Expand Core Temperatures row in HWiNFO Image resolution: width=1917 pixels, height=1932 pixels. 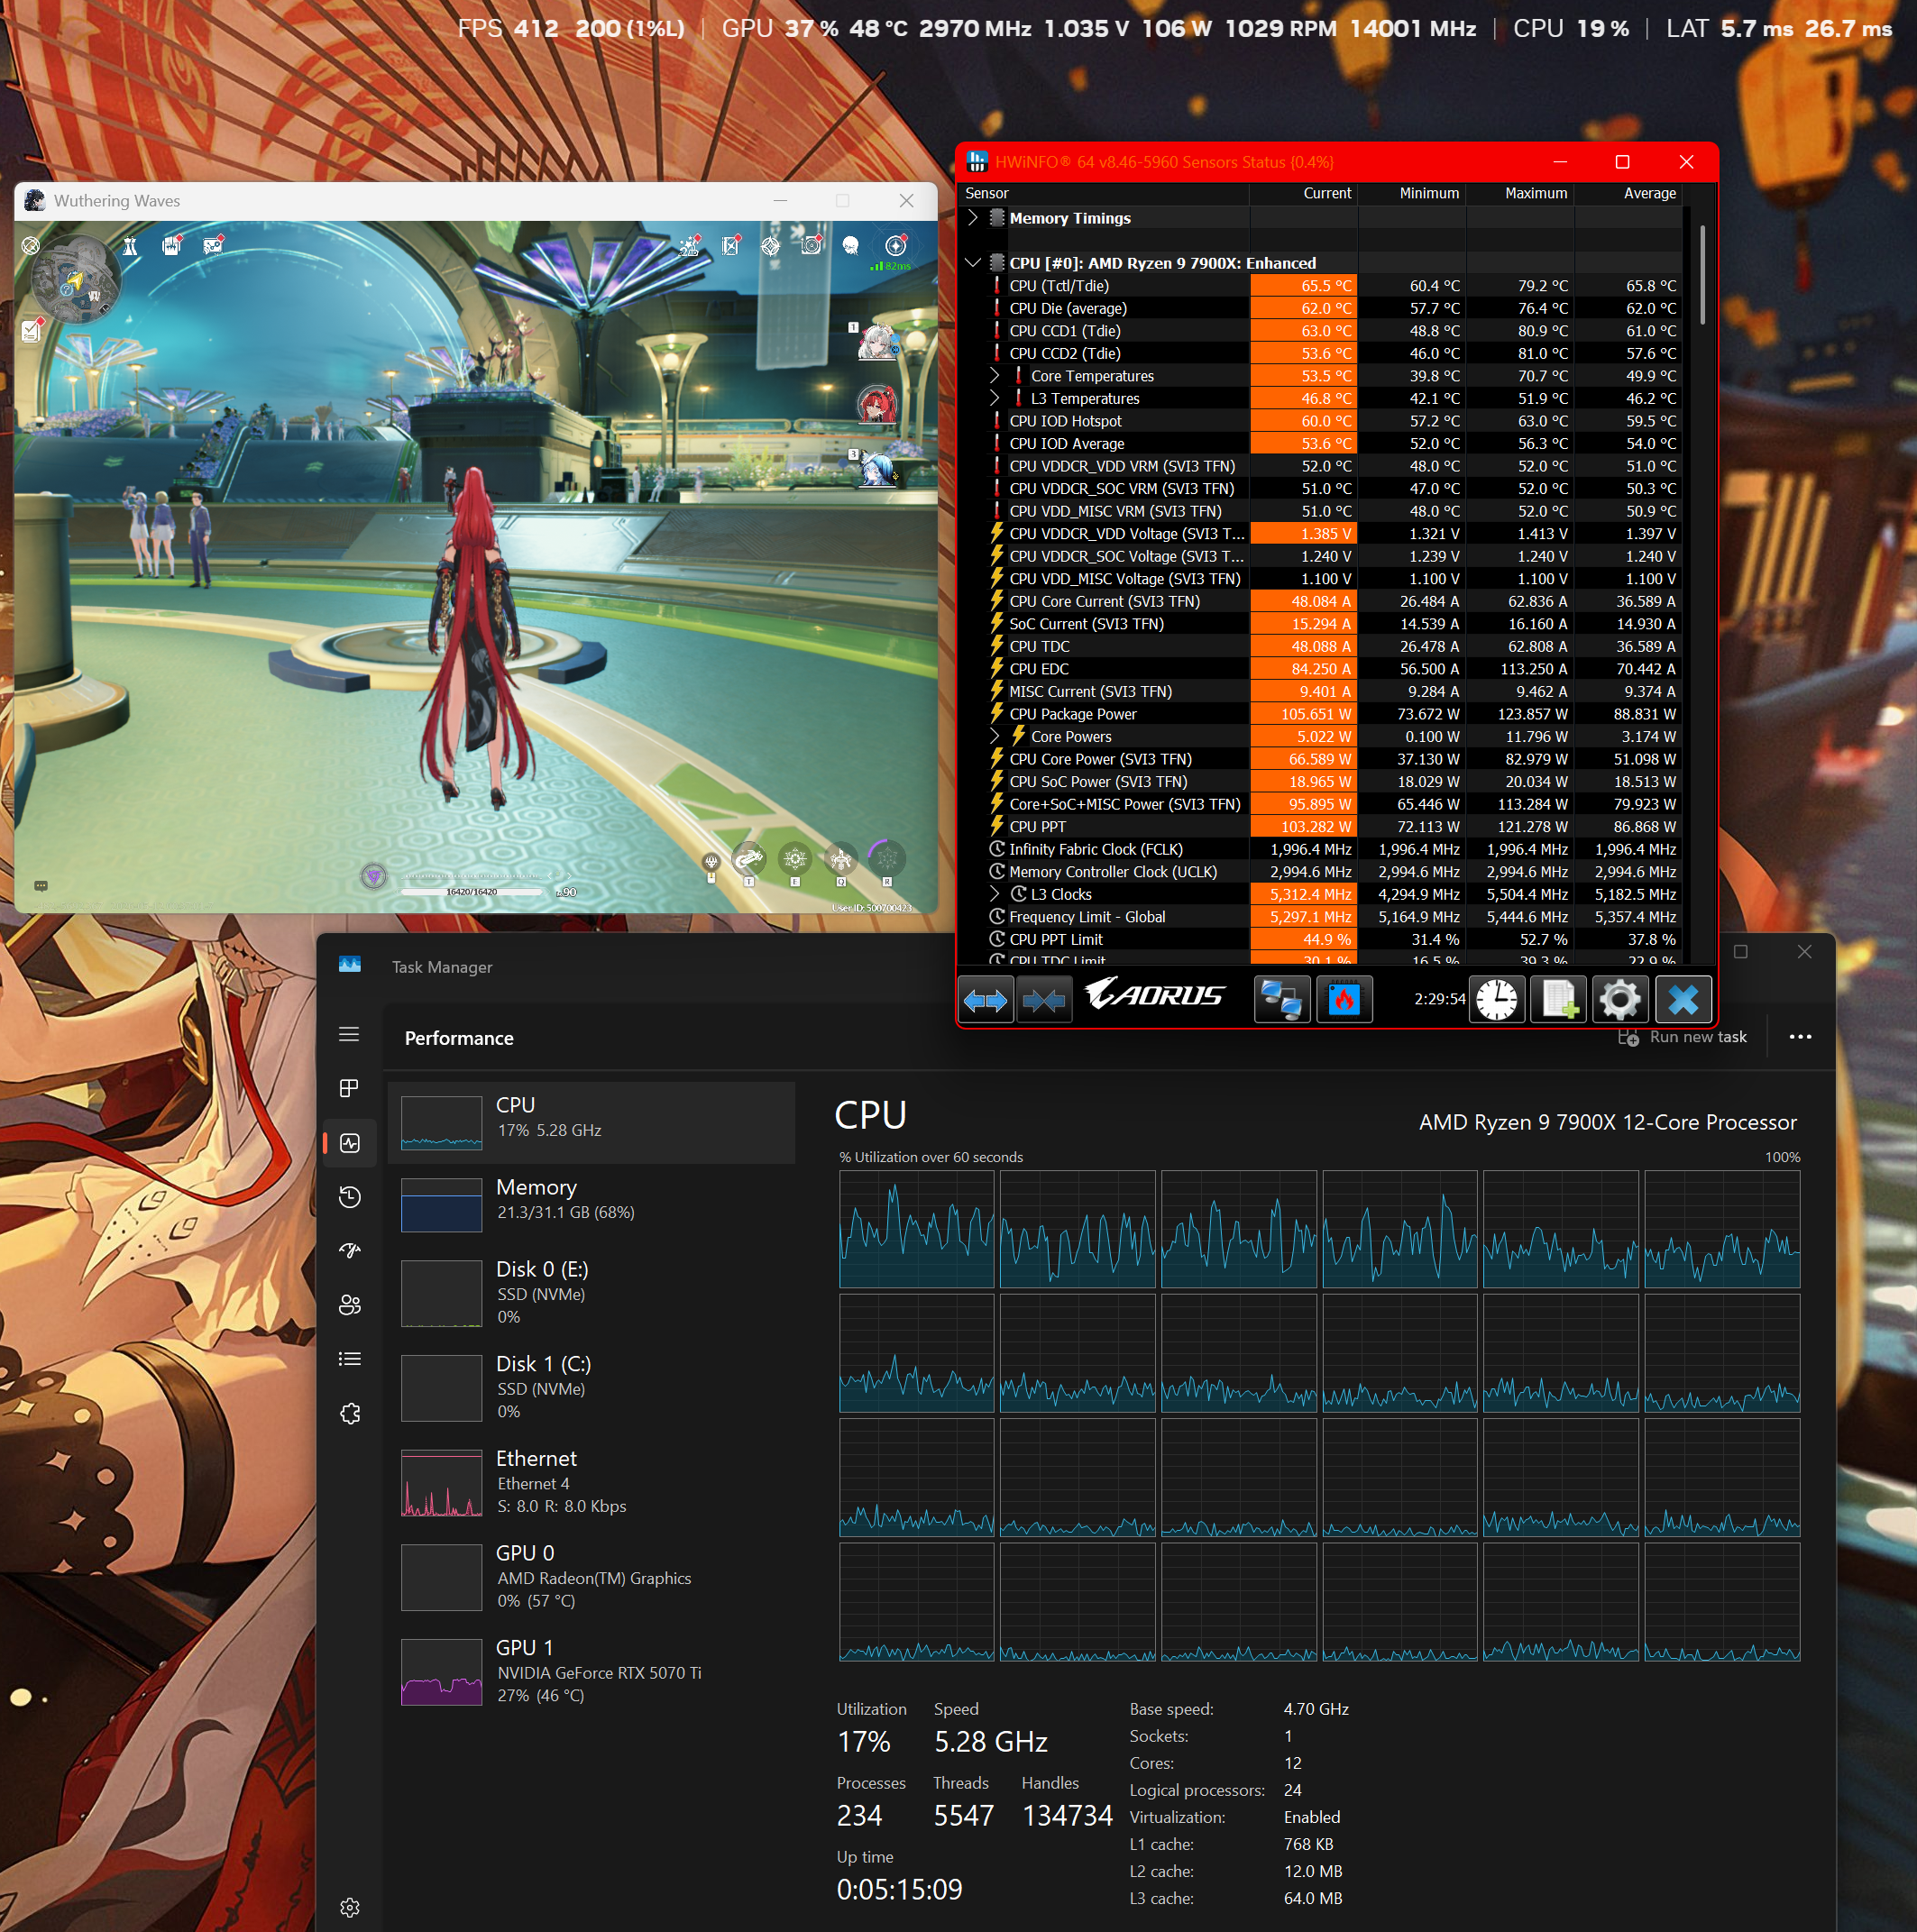[994, 376]
